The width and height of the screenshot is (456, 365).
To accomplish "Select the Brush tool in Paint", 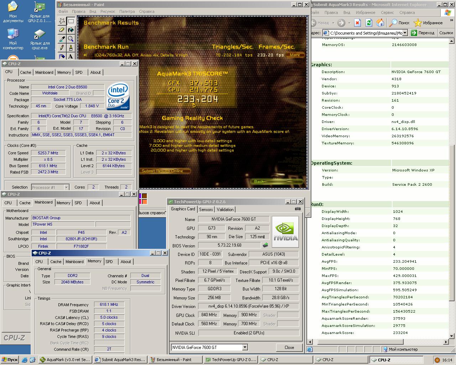I will 71,47.
